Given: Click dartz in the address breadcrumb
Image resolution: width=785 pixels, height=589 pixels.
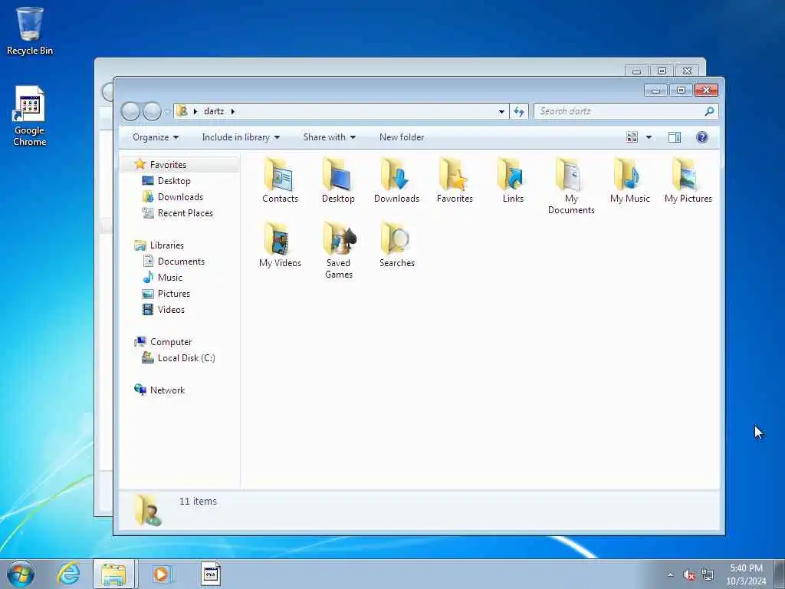Looking at the screenshot, I should pos(214,111).
